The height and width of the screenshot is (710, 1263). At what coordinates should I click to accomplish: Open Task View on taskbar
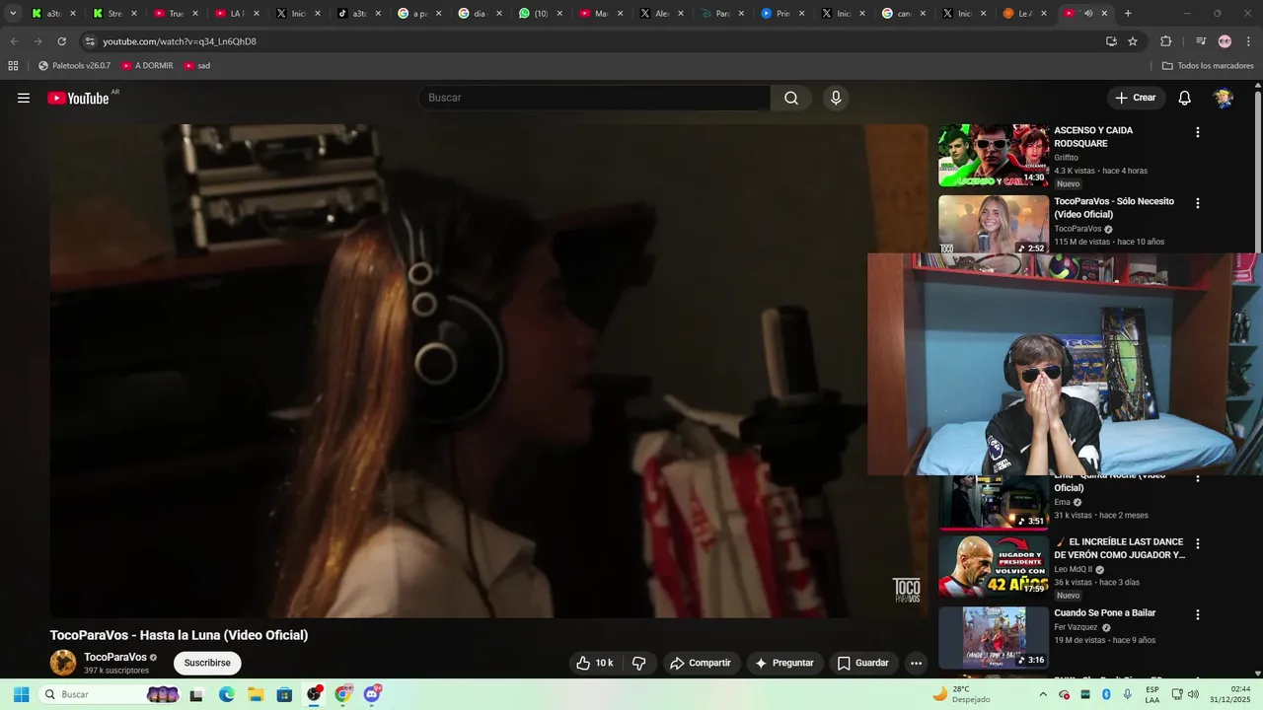196,694
